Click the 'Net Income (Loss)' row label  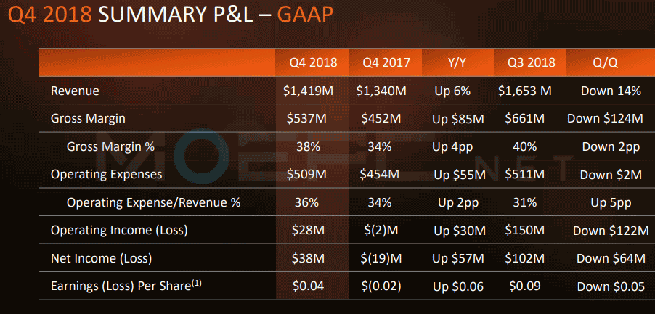point(101,259)
